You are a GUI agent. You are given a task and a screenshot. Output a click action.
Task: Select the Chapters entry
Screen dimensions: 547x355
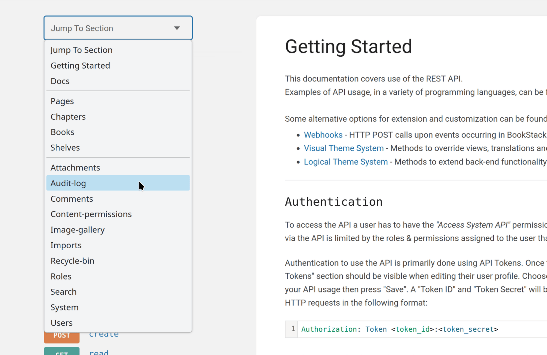(x=68, y=116)
